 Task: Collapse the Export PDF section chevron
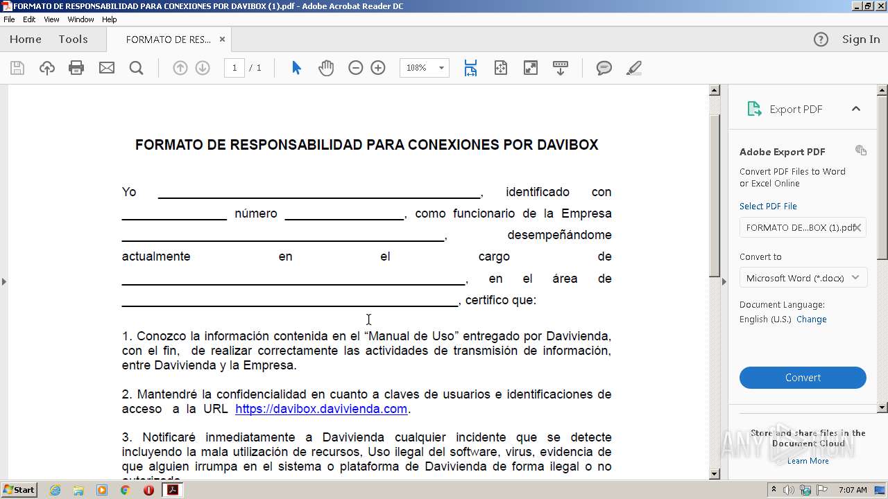coord(856,109)
